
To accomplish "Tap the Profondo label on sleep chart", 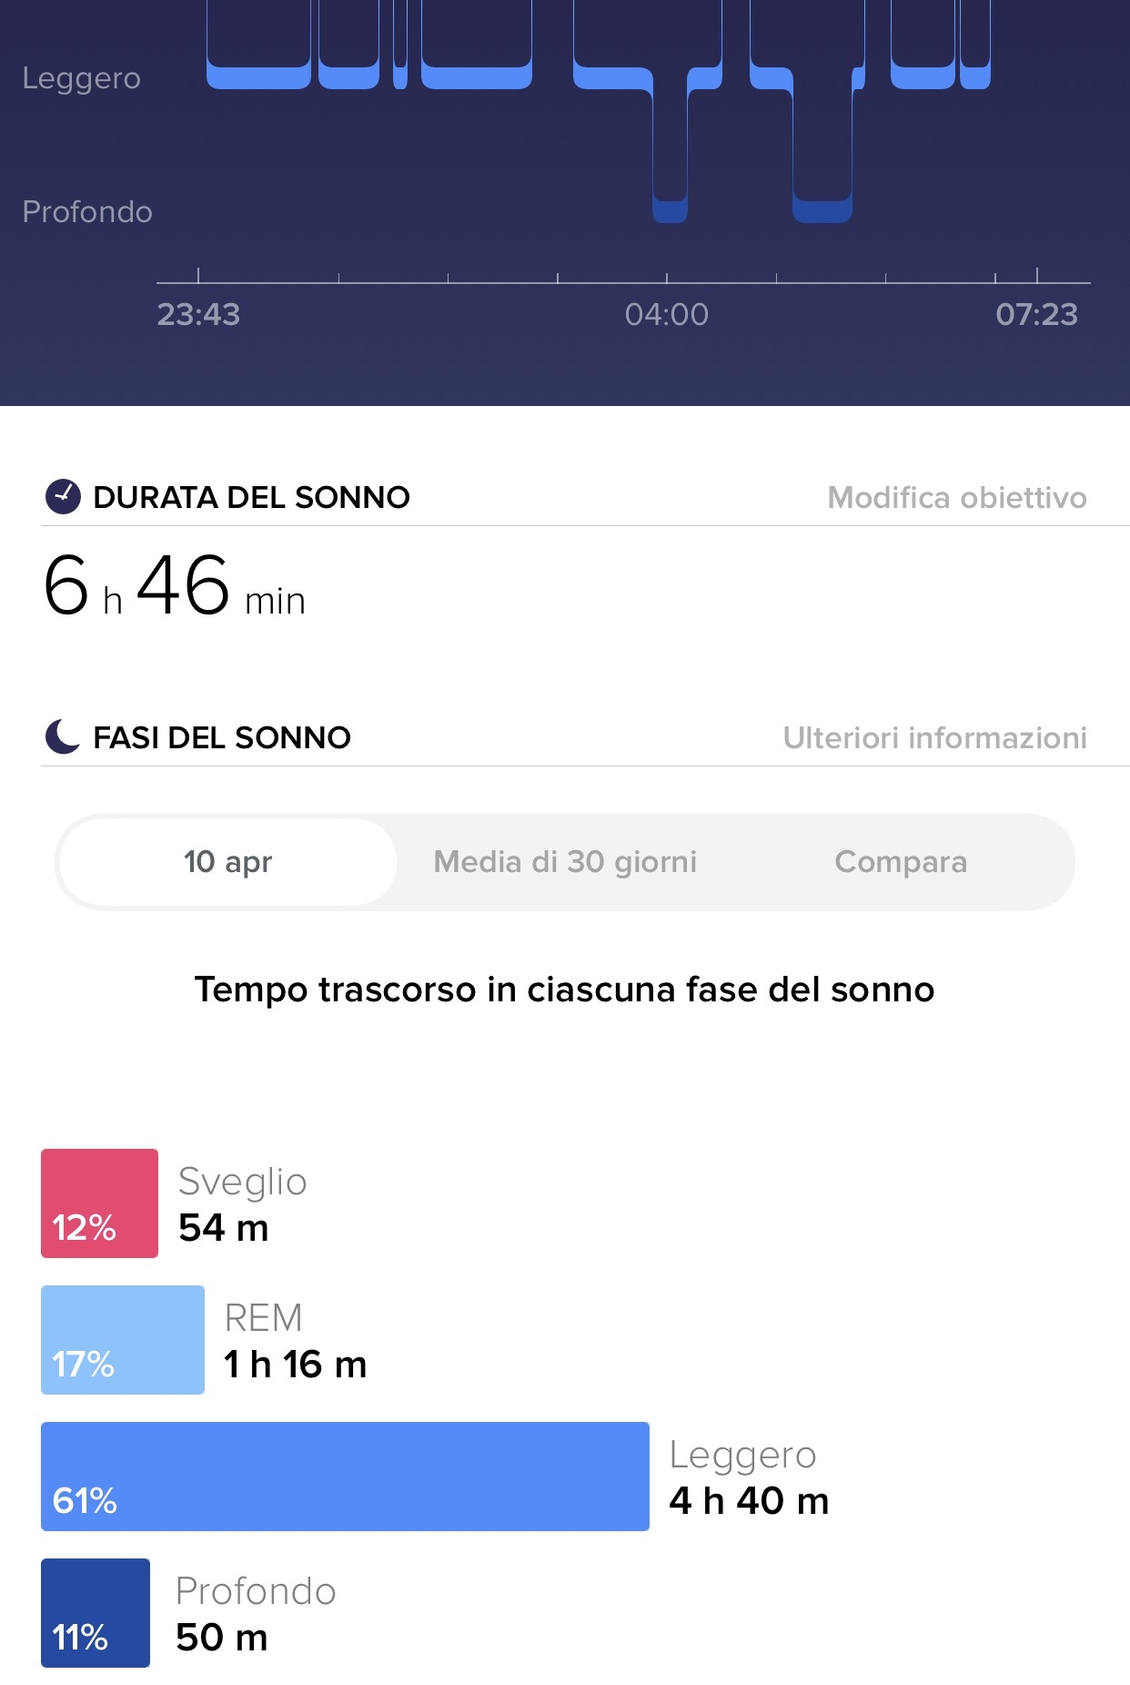I will pos(87,212).
